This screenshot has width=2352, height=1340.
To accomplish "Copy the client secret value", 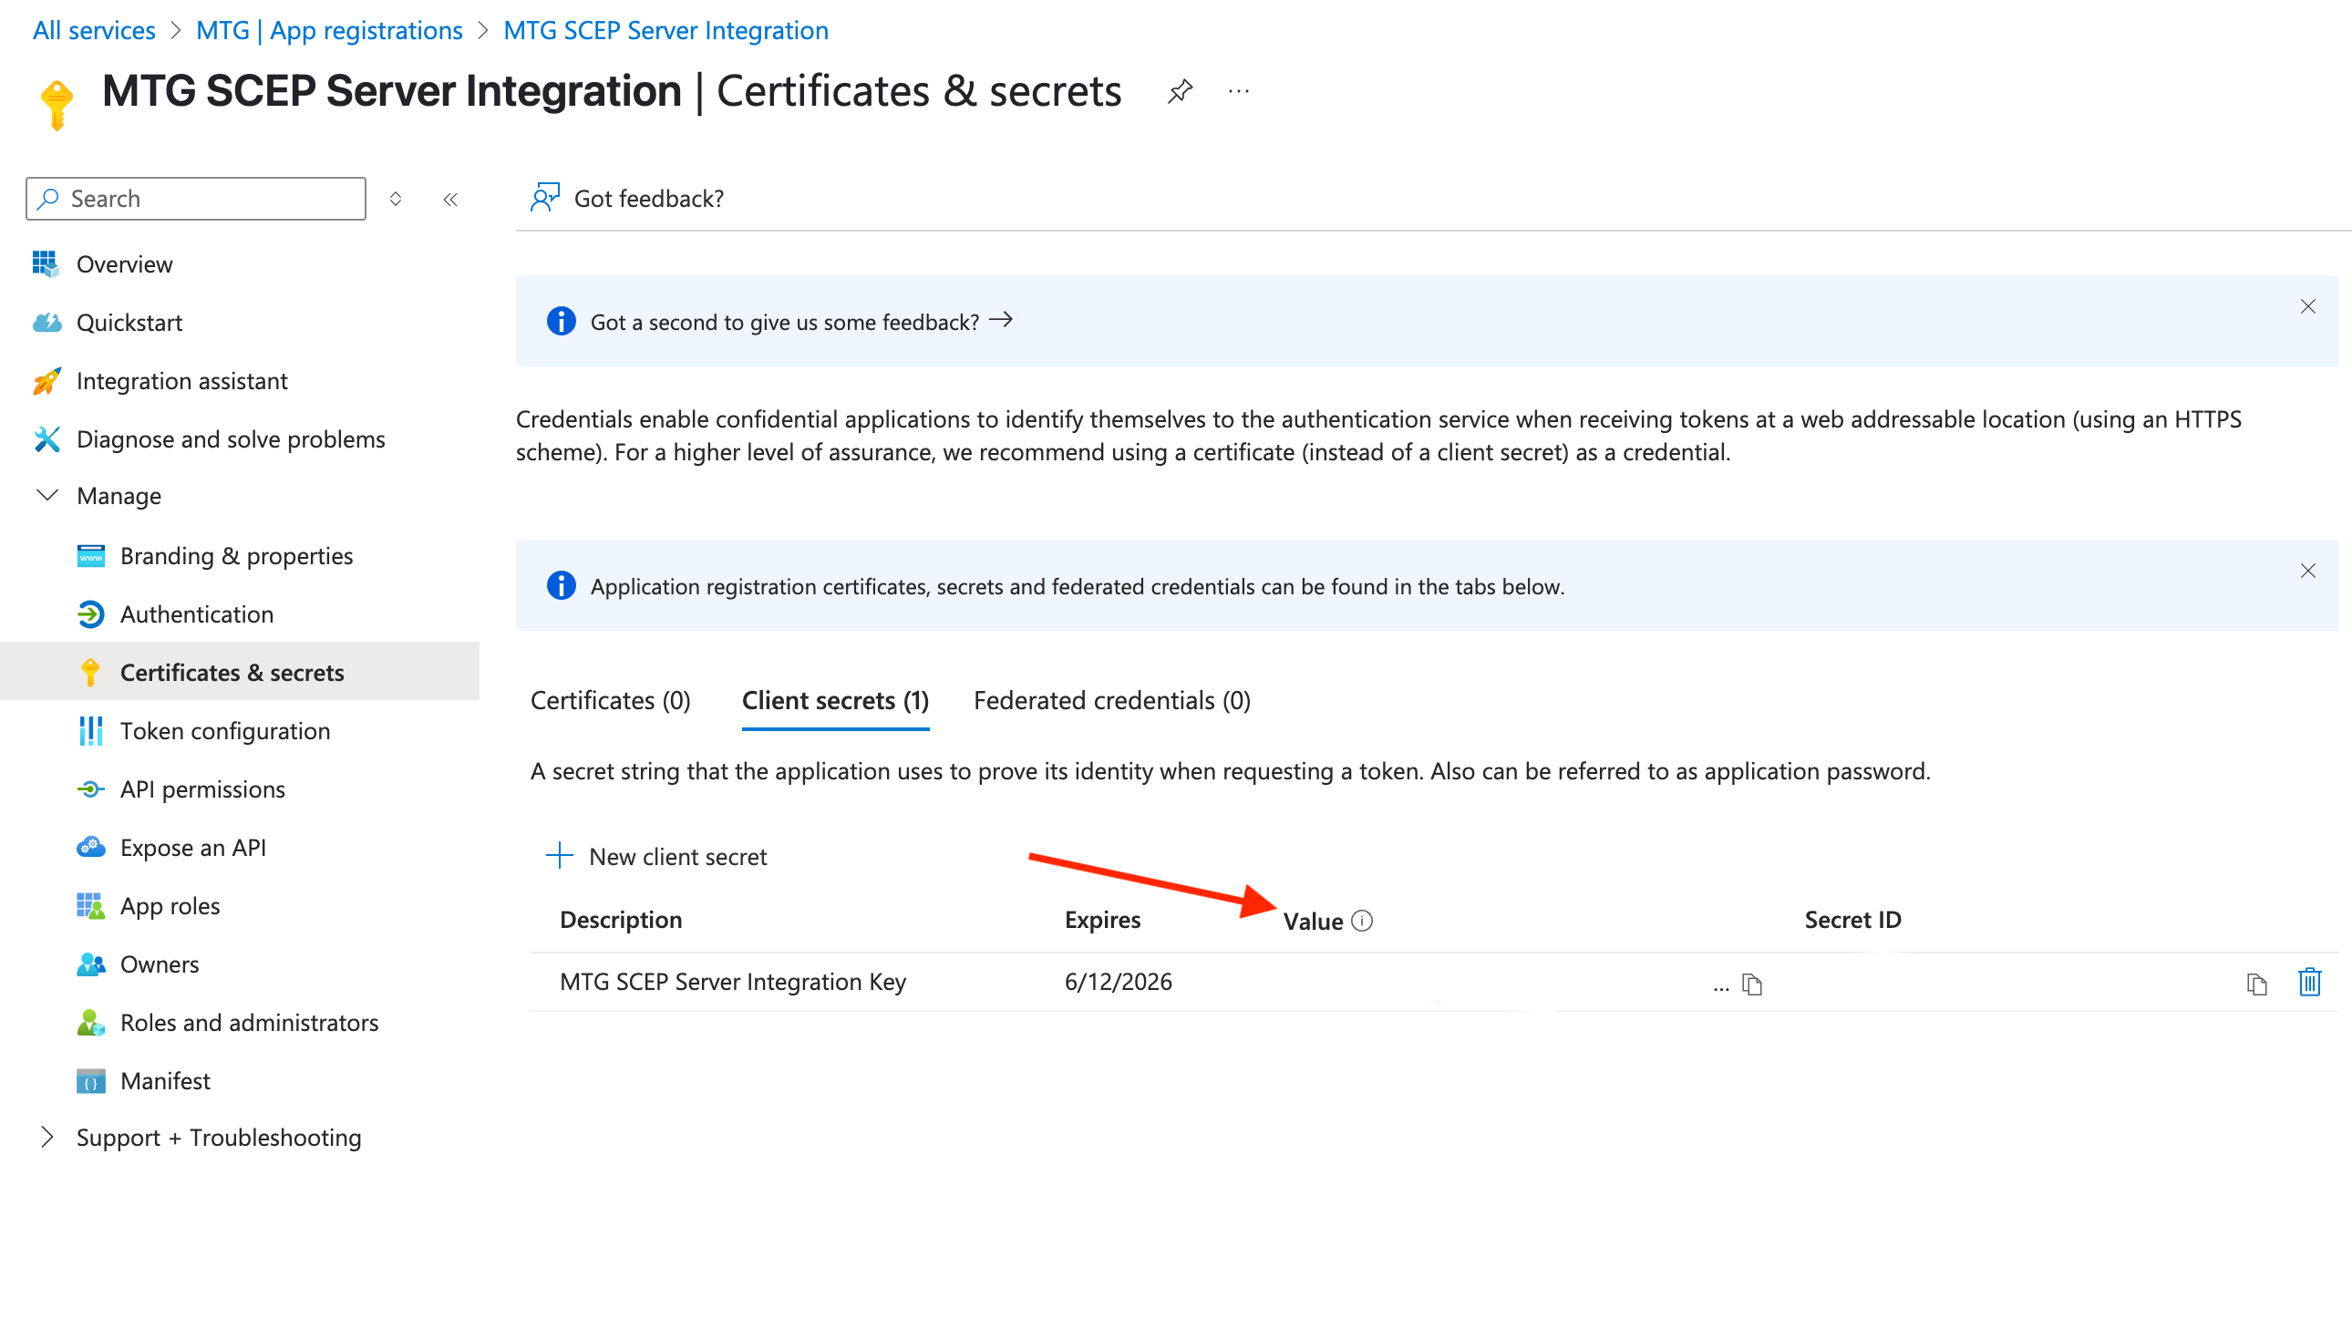I will tap(1751, 984).
